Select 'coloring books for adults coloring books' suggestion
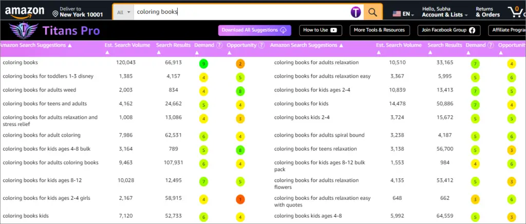 click(51, 163)
